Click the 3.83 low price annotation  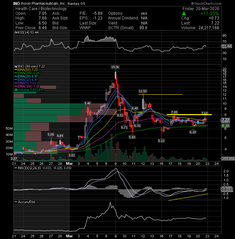pos(72,155)
